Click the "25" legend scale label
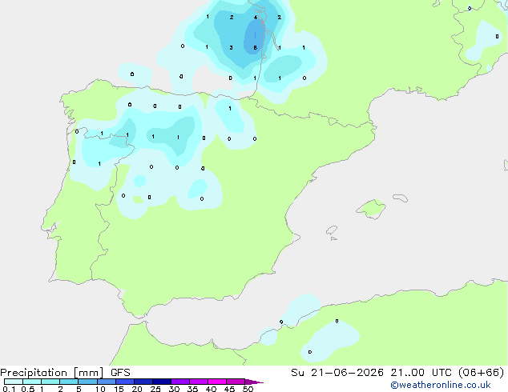 (x=155, y=389)
